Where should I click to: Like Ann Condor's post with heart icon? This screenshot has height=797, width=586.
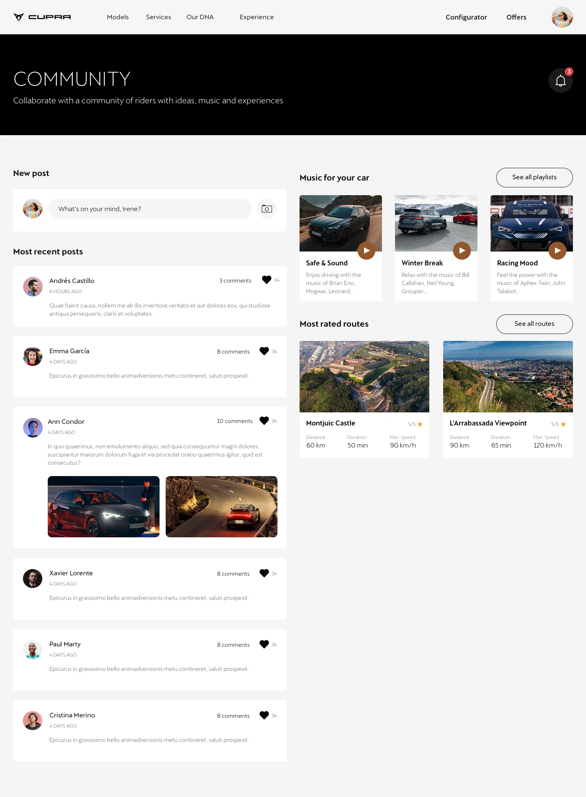[264, 421]
